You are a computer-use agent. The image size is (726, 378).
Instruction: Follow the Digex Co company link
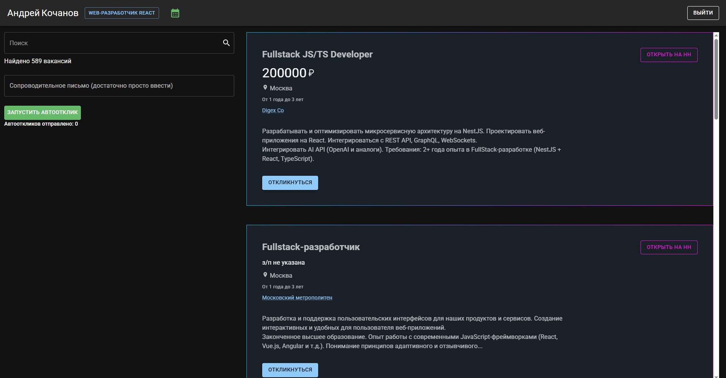coord(273,110)
